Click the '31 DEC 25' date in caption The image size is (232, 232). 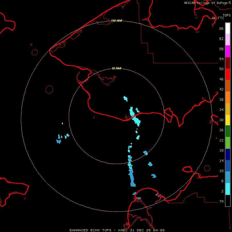[x=140, y=230]
